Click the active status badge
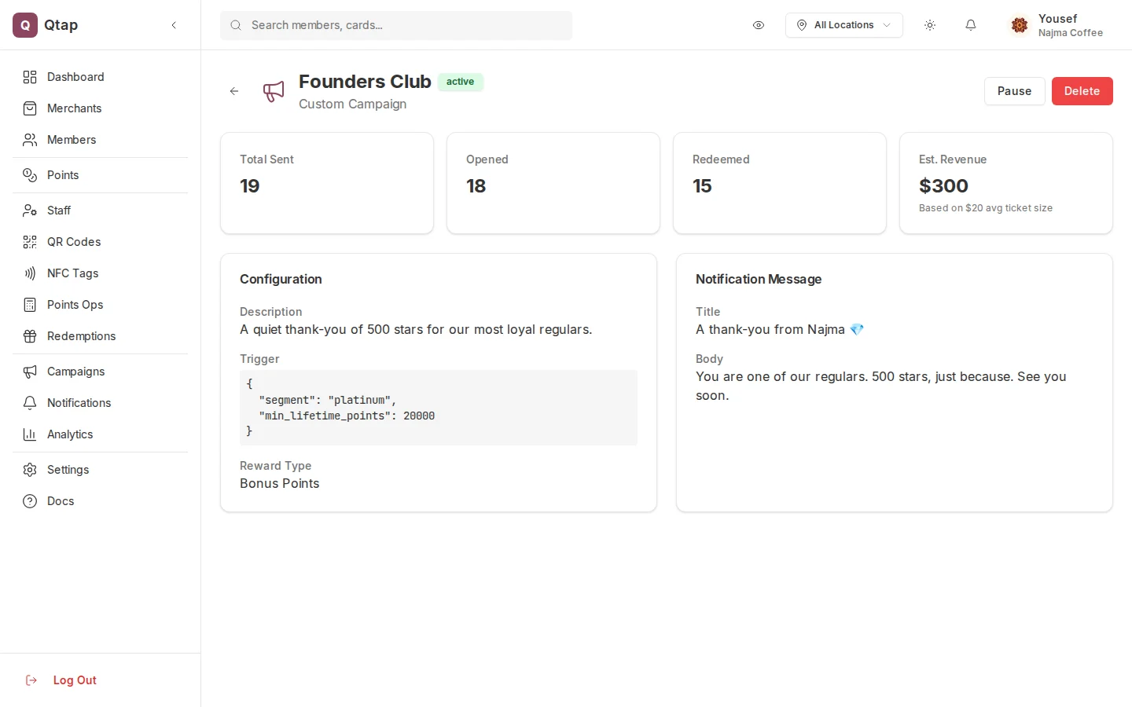This screenshot has height=707, width=1132. click(461, 82)
